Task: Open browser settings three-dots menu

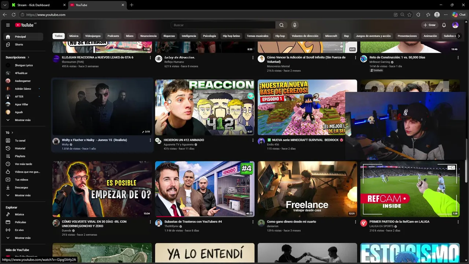Action: (x=446, y=15)
